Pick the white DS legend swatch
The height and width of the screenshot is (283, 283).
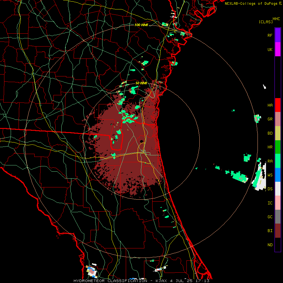pyautogui.click(x=278, y=189)
